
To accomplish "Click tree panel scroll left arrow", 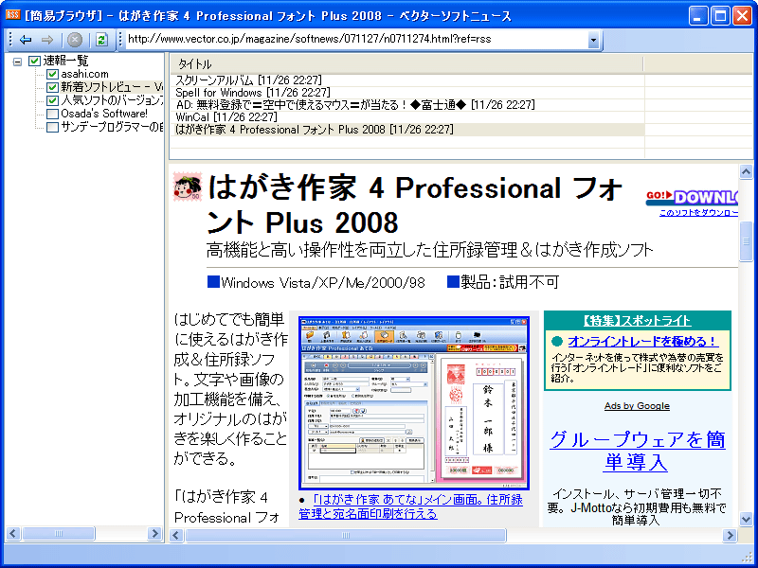I will (x=12, y=534).
